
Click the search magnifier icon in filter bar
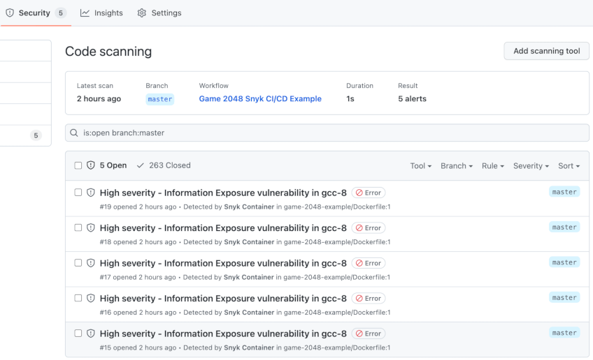click(74, 133)
